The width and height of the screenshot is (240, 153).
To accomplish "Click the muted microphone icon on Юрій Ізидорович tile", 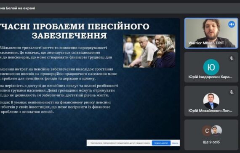I will pyautogui.click(x=232, y=58).
